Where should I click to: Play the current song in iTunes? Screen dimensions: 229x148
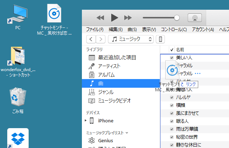pyautogui.click(x=114, y=18)
